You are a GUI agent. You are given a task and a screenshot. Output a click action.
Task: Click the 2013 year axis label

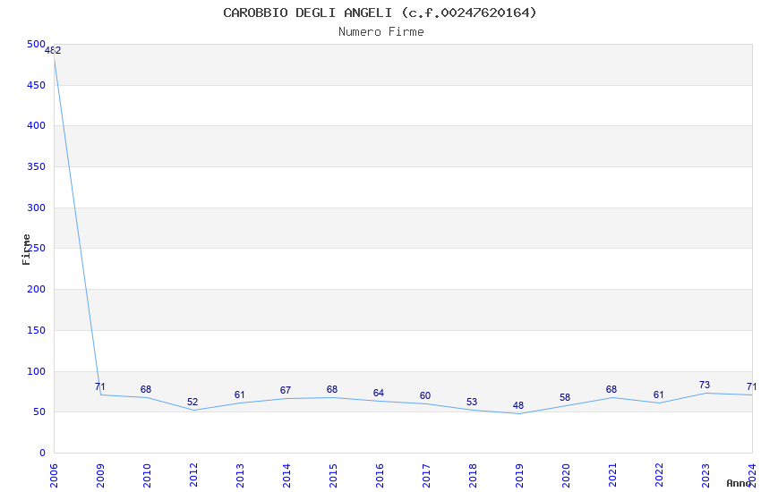(240, 476)
